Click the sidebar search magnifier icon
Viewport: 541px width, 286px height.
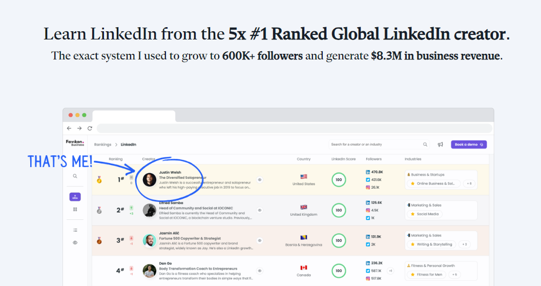[75, 176]
